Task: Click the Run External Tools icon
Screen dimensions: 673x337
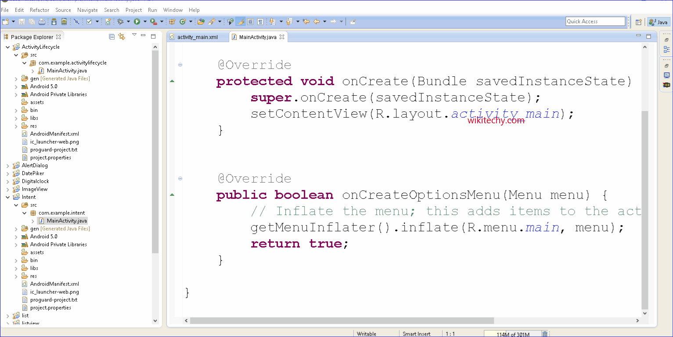Action: point(154,22)
